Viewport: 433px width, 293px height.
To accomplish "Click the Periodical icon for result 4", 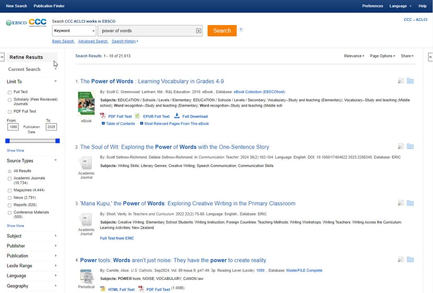I will click(86, 276).
